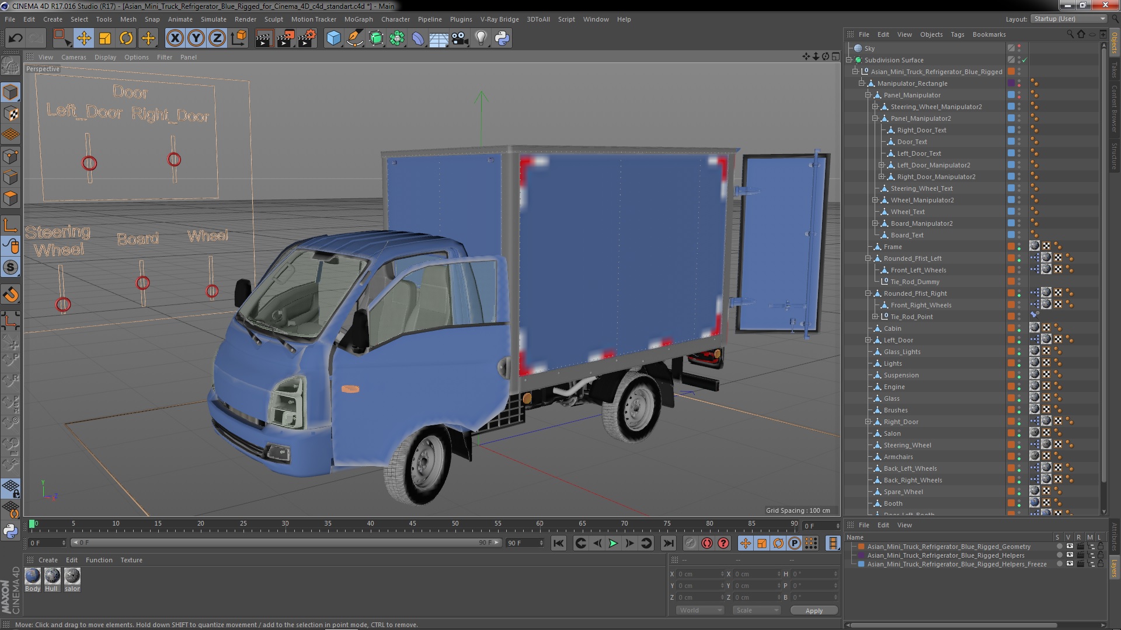Screen dimensions: 1121x630
Task: Click the Make Editable icon
Action: (x=11, y=65)
